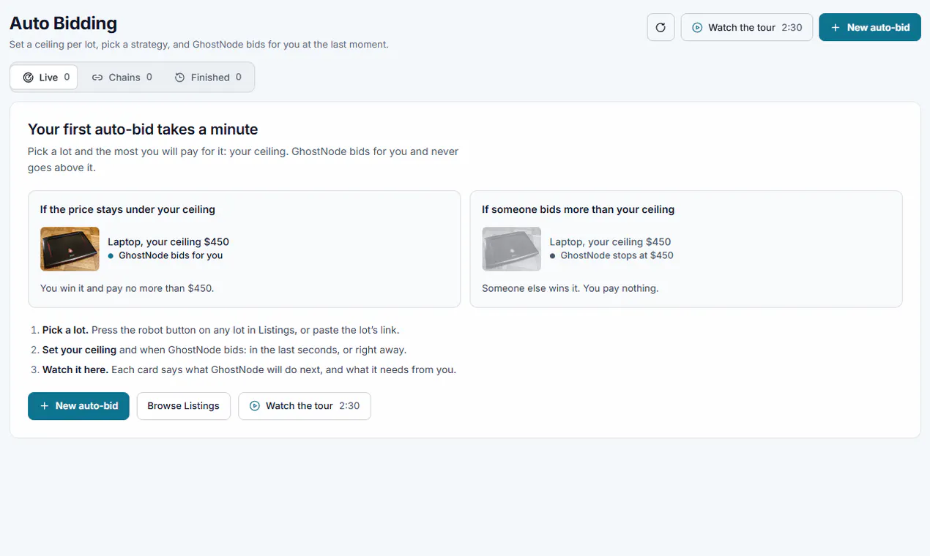Open the Finished tab
The width and height of the screenshot is (930, 556).
tap(209, 77)
